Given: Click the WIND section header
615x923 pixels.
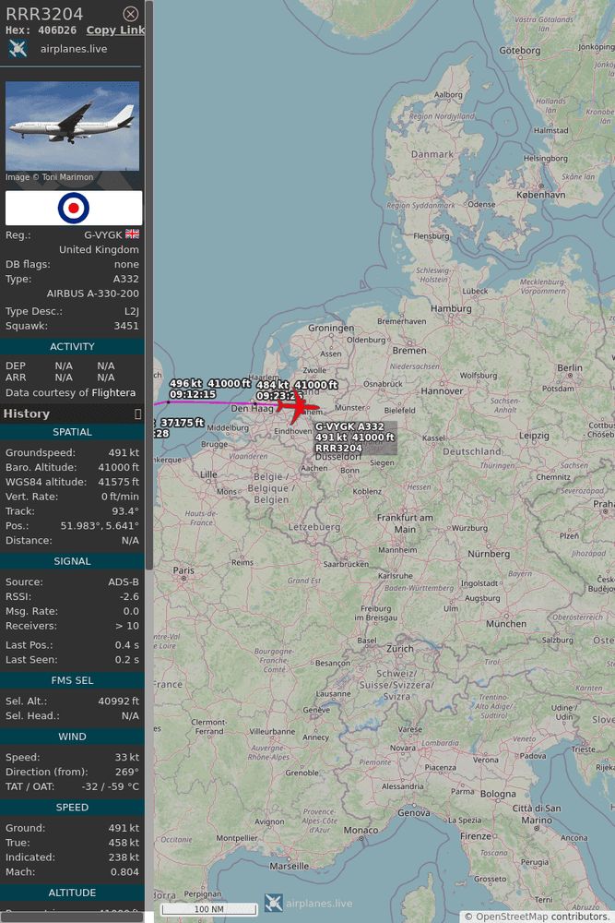Looking at the screenshot, I should [72, 737].
